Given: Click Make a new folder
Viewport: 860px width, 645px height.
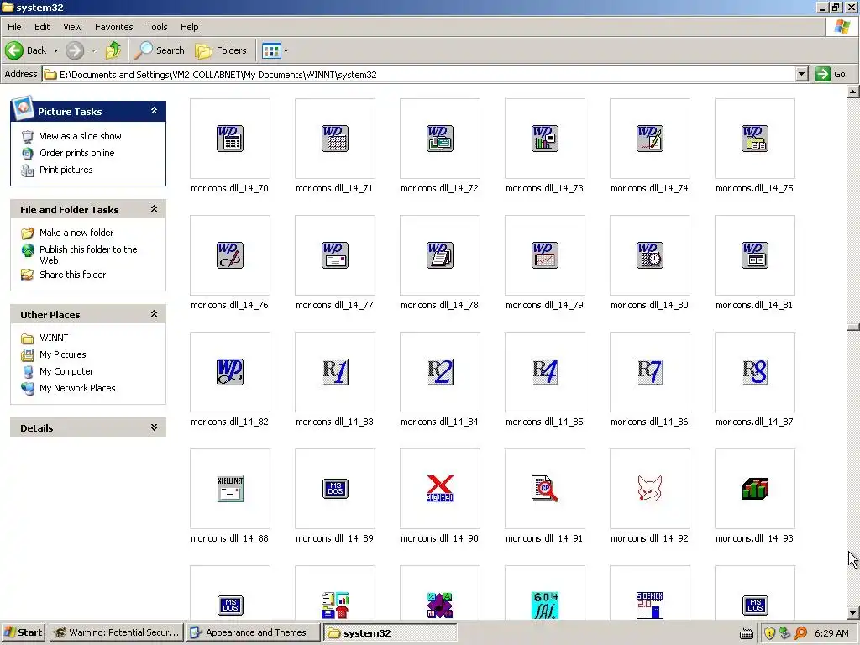Looking at the screenshot, I should (76, 233).
